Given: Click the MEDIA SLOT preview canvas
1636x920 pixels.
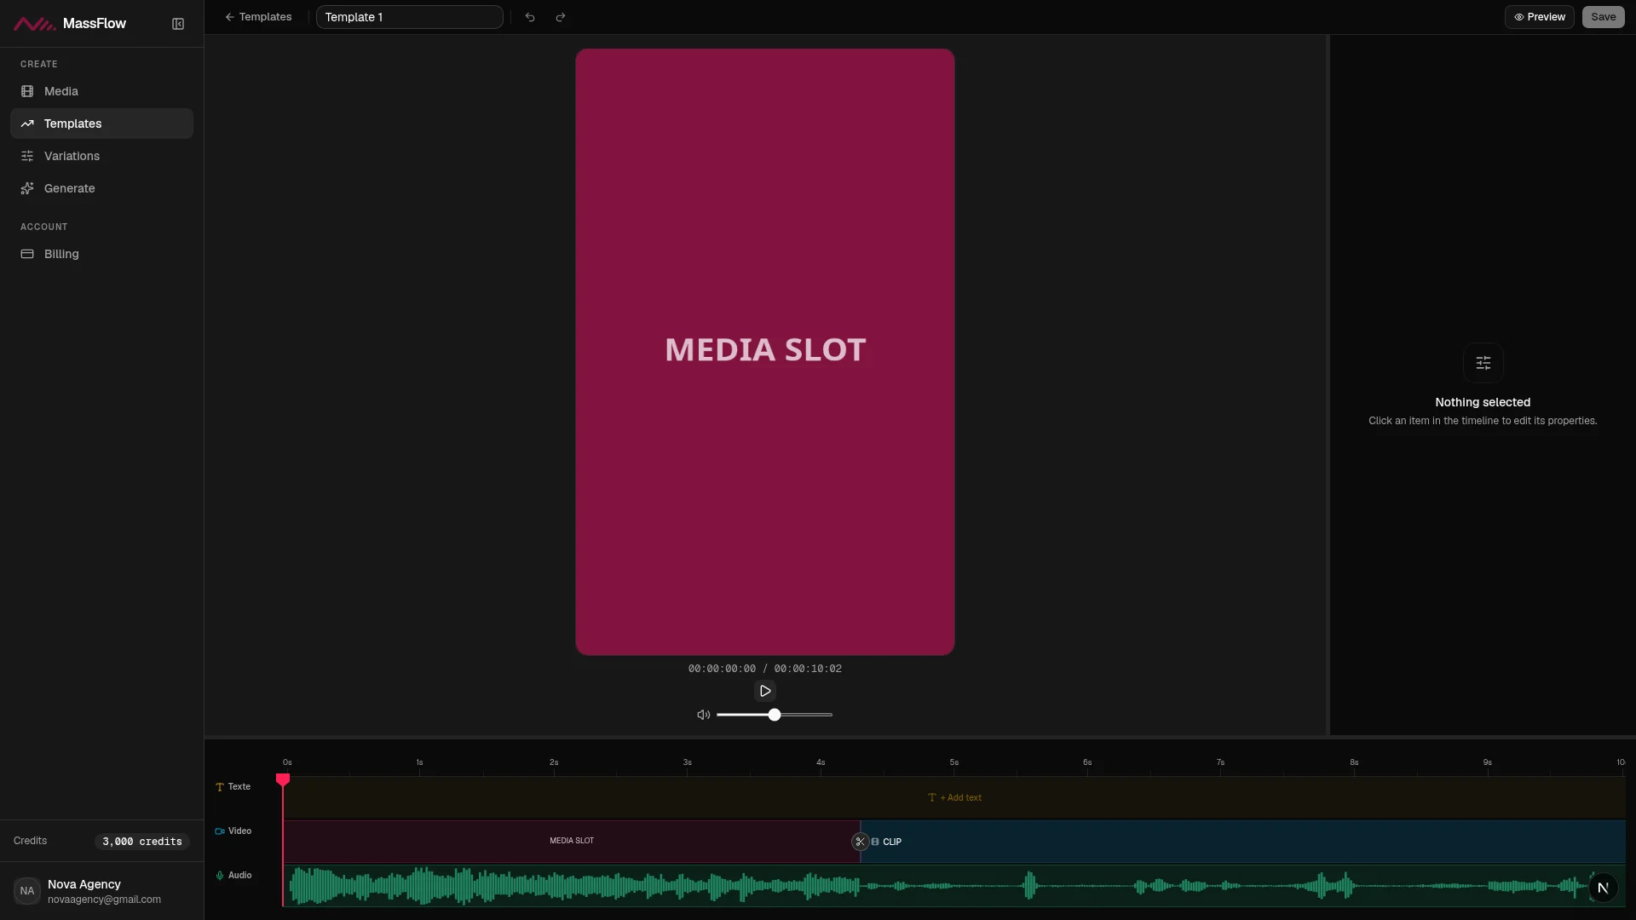Looking at the screenshot, I should 765,352.
